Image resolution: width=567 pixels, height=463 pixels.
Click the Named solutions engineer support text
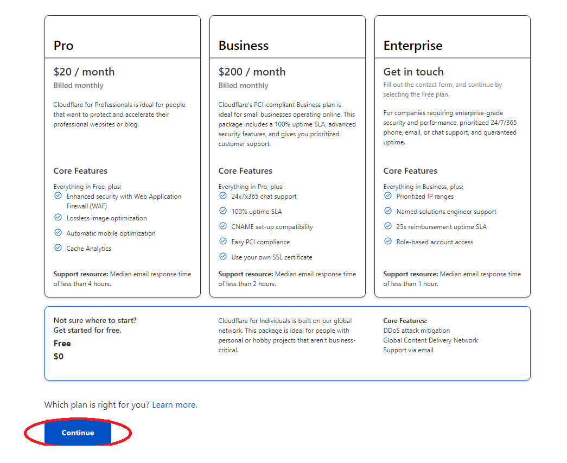pyautogui.click(x=446, y=212)
